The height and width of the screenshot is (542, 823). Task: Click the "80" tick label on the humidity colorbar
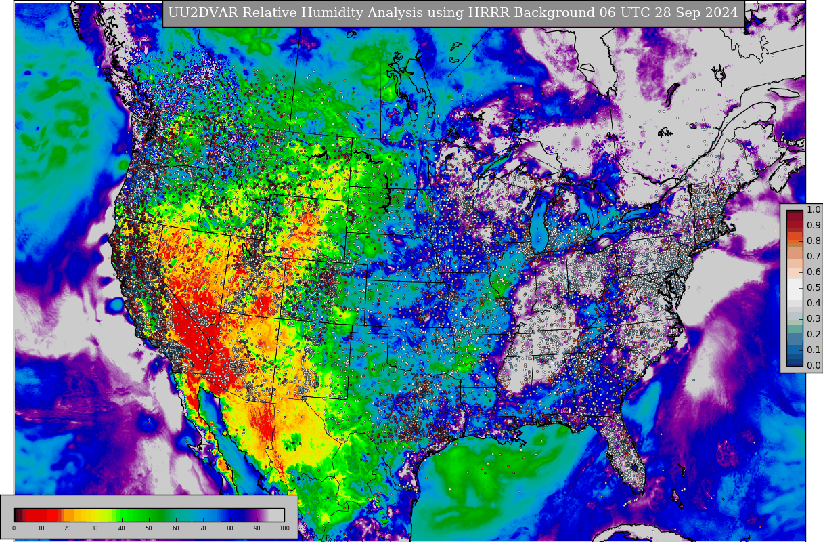point(230,528)
